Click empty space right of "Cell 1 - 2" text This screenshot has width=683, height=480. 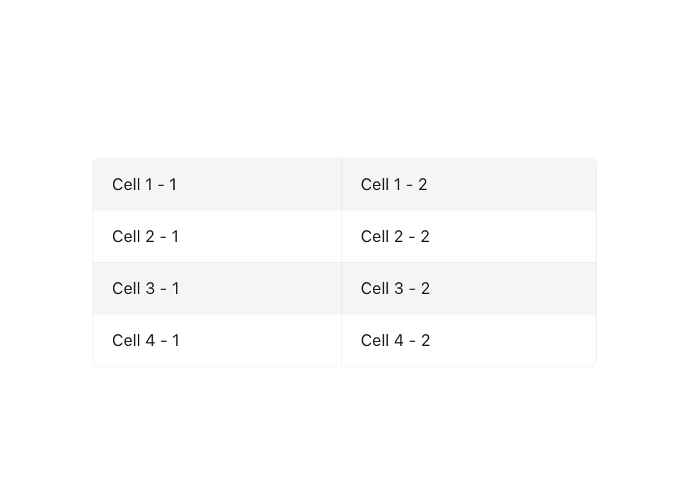pos(512,184)
